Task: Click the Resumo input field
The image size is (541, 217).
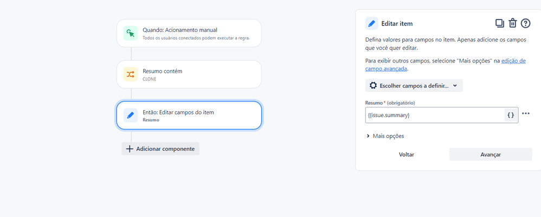Action: 434,115
